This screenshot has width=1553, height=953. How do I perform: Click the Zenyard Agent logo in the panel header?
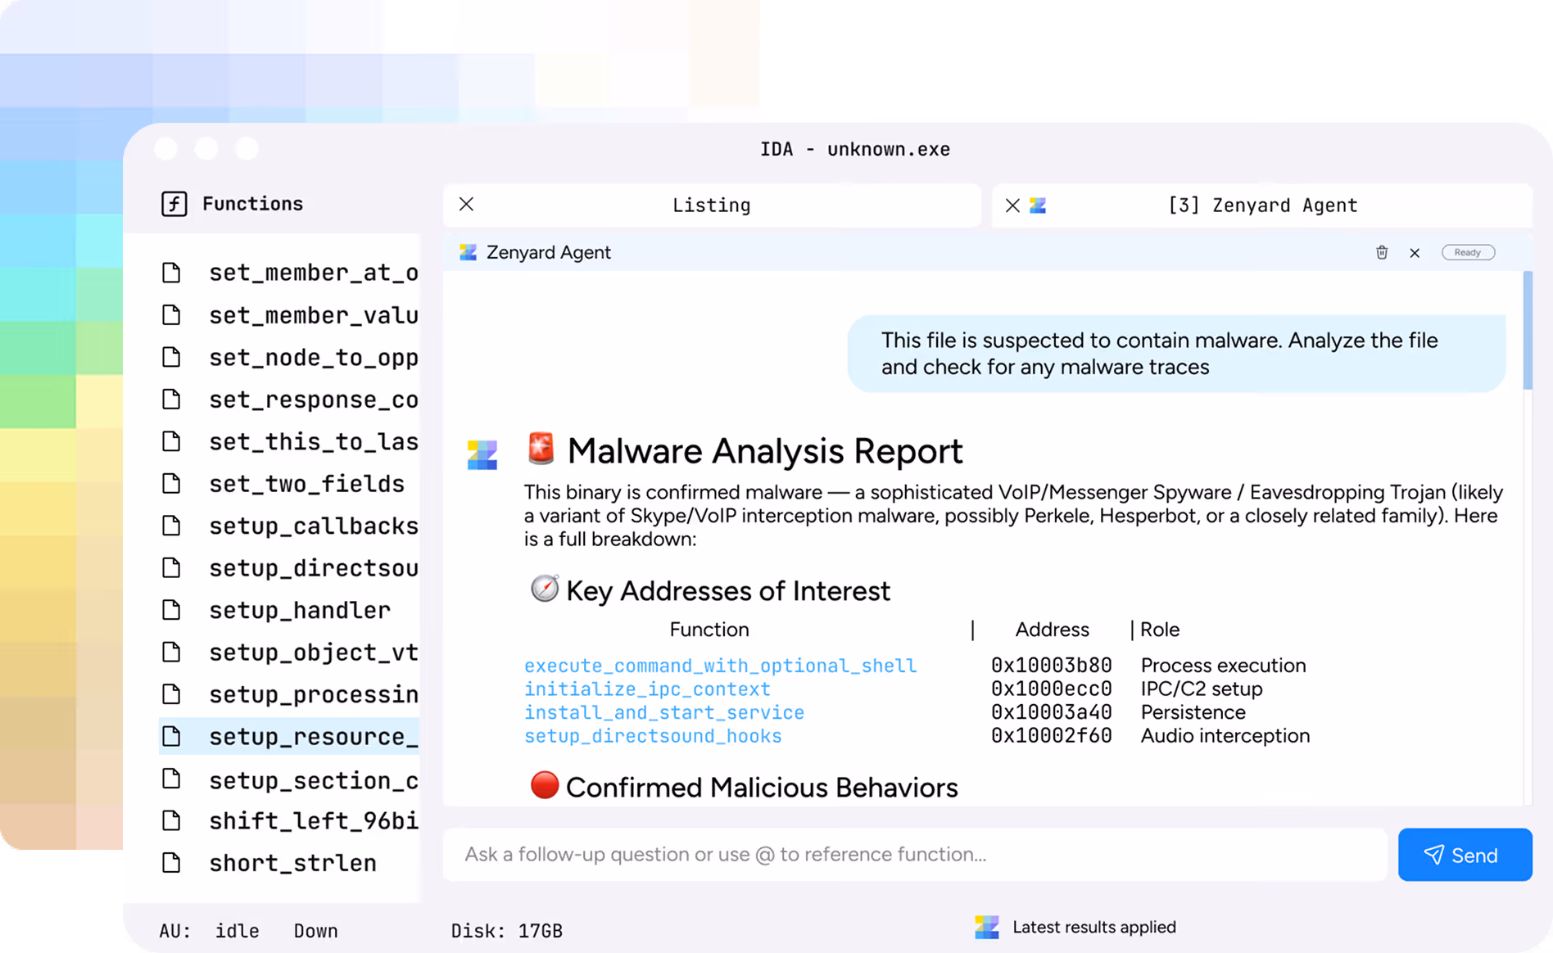[x=468, y=252]
